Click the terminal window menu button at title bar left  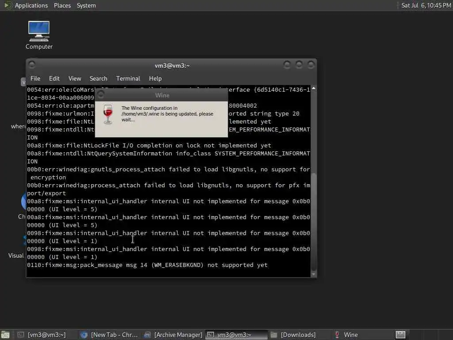[32, 65]
